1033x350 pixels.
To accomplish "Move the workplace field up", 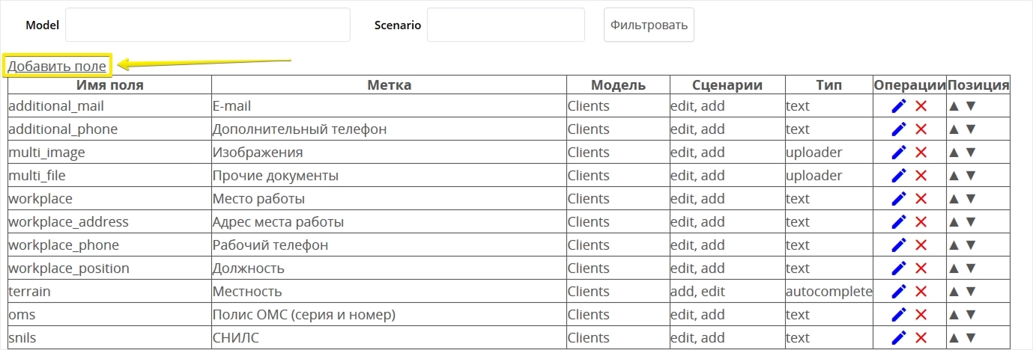I will 954,199.
